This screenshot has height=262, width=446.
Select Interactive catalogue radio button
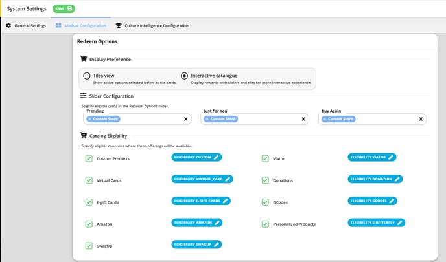pyautogui.click(x=184, y=76)
